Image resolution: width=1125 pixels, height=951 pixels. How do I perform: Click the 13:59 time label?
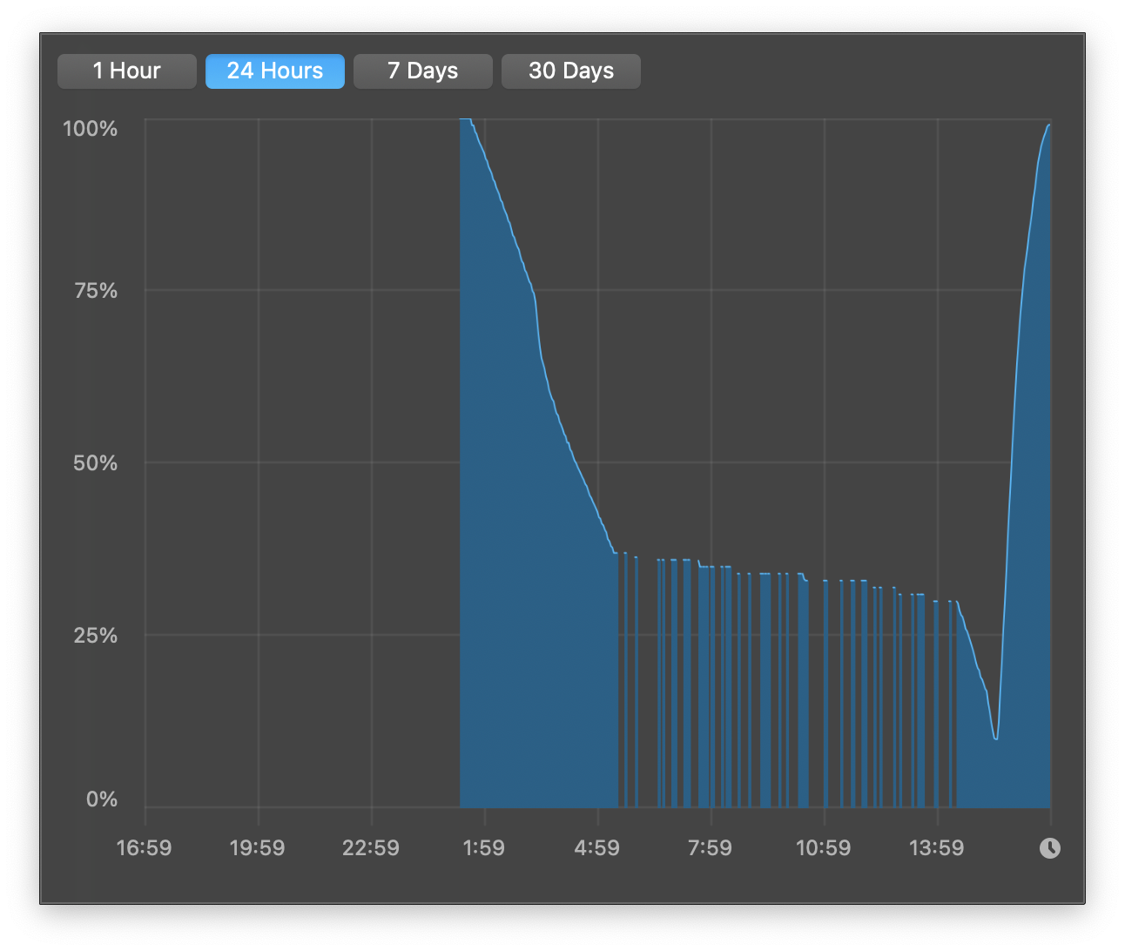click(937, 848)
